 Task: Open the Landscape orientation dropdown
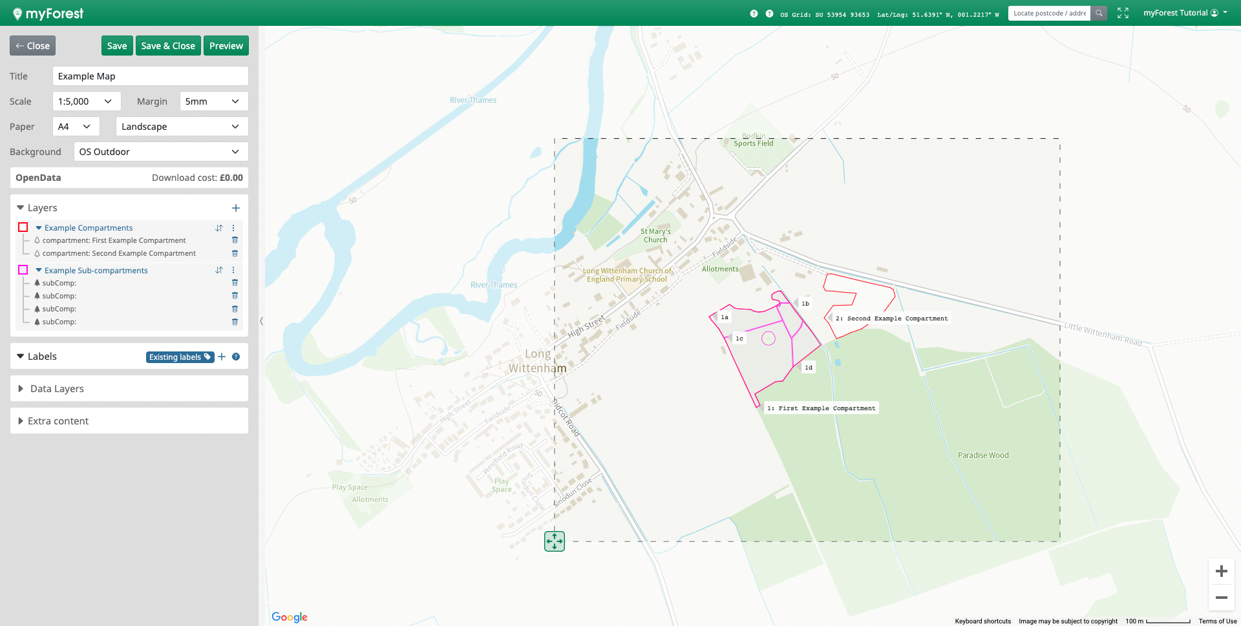[x=182, y=127]
